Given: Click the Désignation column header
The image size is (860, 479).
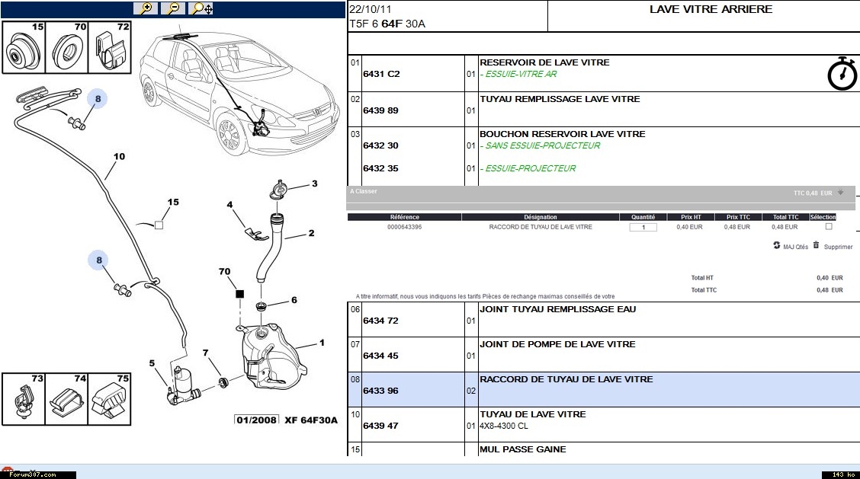Looking at the screenshot, I should [x=540, y=217].
